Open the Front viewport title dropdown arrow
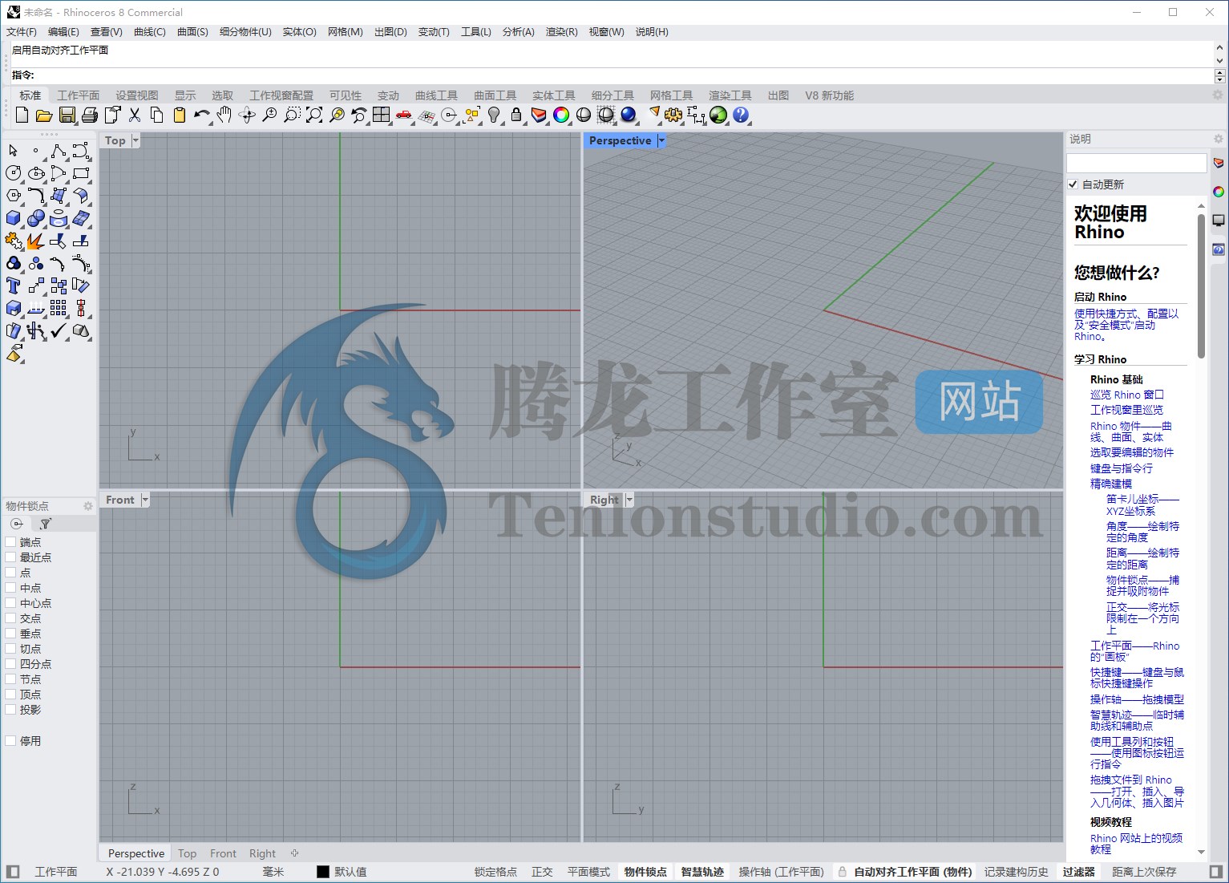 point(145,500)
